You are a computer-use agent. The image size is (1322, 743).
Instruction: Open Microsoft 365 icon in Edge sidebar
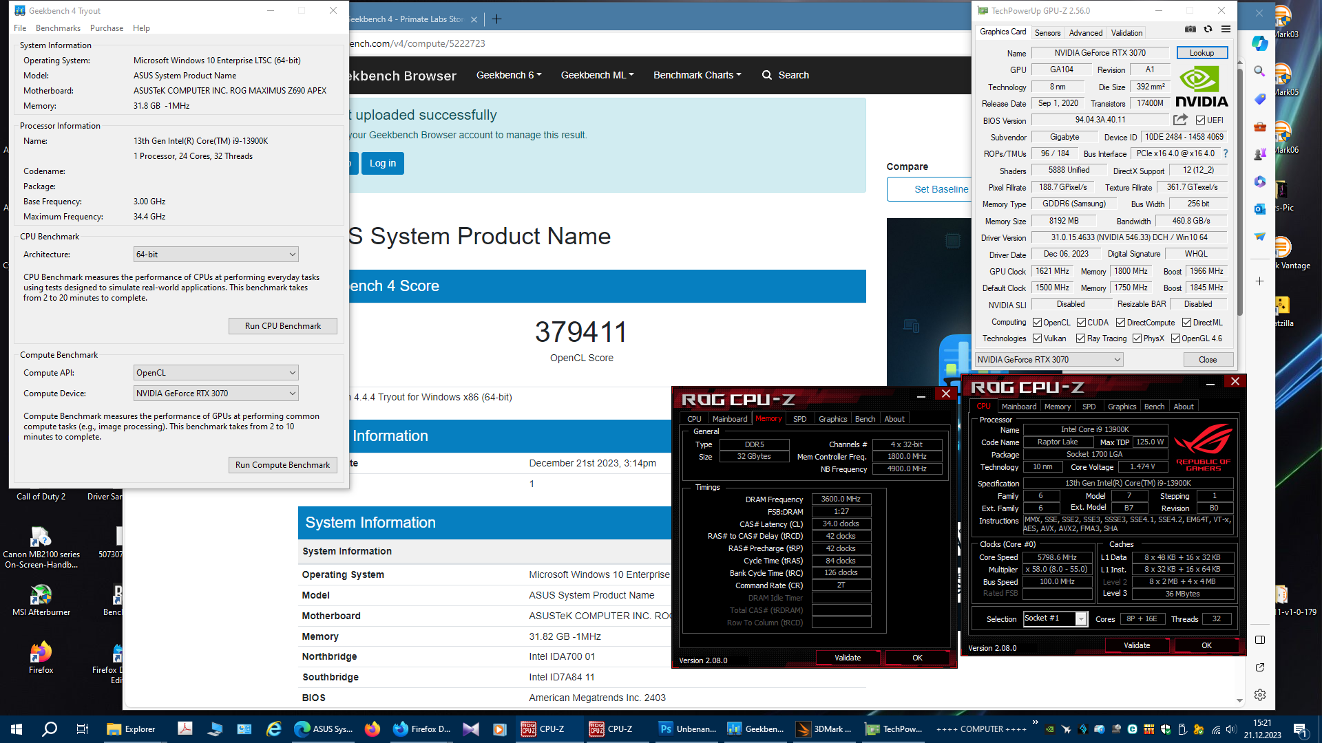pos(1259,182)
